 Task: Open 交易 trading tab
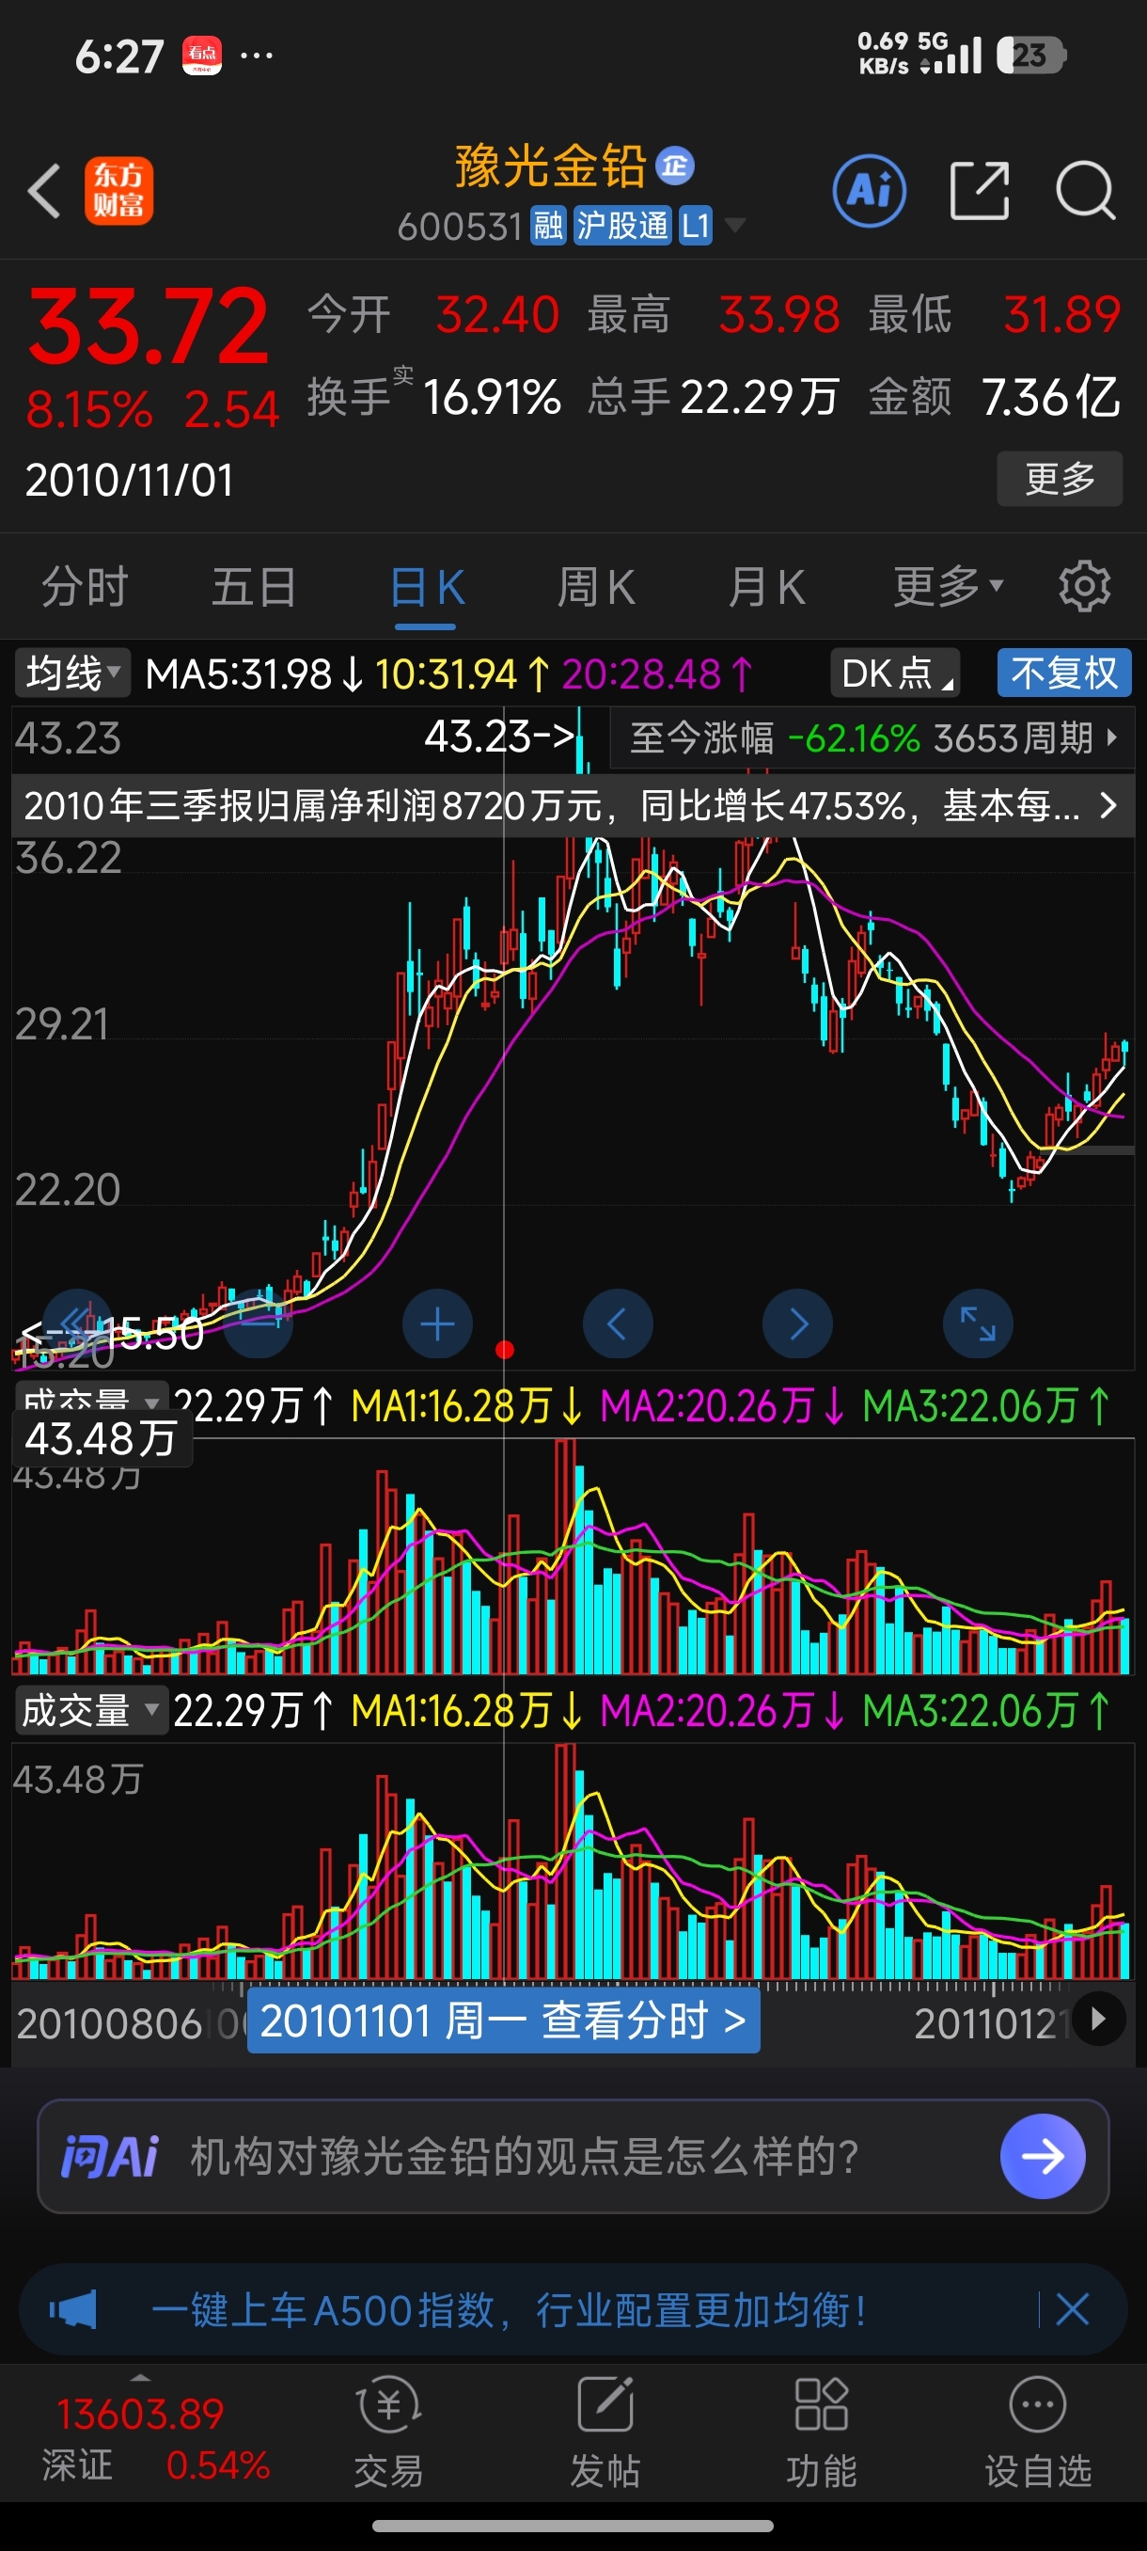click(389, 2435)
